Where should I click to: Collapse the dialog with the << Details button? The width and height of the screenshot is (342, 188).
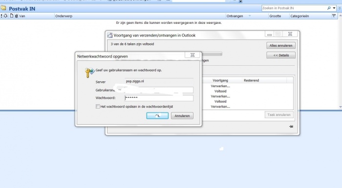point(281,55)
